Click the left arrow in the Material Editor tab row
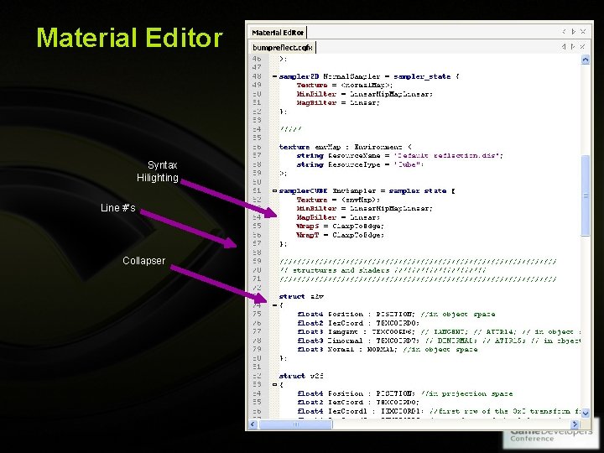The image size is (604, 453). click(x=564, y=32)
